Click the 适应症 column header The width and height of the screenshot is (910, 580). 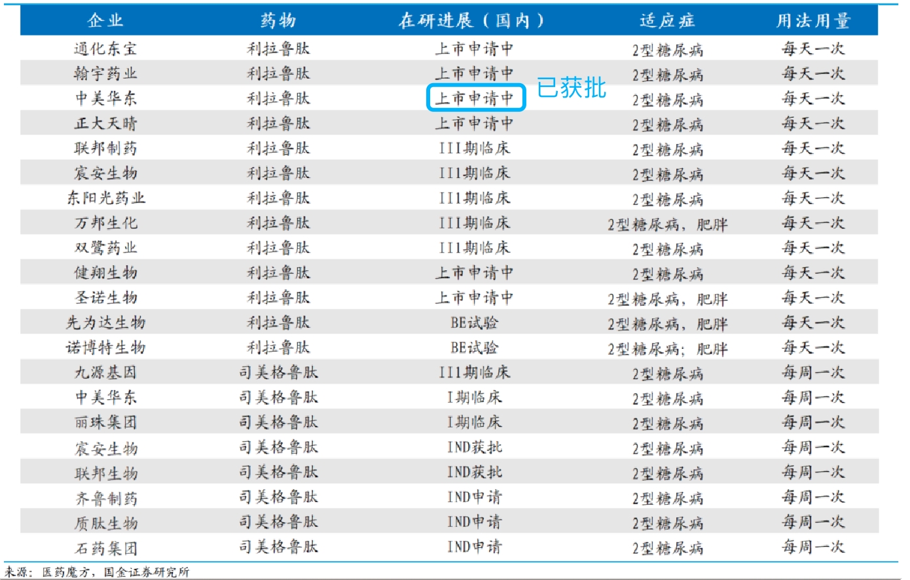667,21
